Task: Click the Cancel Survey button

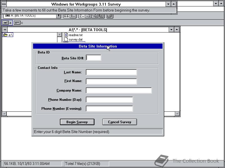Action: click(x=120, y=122)
